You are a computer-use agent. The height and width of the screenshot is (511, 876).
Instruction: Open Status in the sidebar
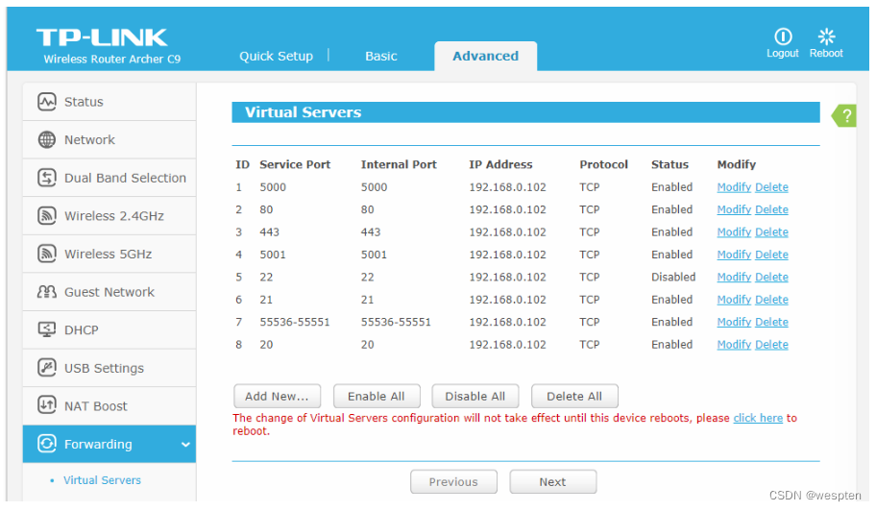click(109, 102)
